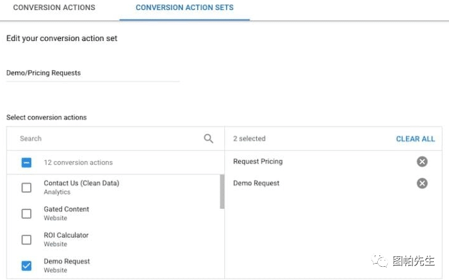The width and height of the screenshot is (449, 280).
Task: Click the magnifying glass search icon
Action: (208, 138)
